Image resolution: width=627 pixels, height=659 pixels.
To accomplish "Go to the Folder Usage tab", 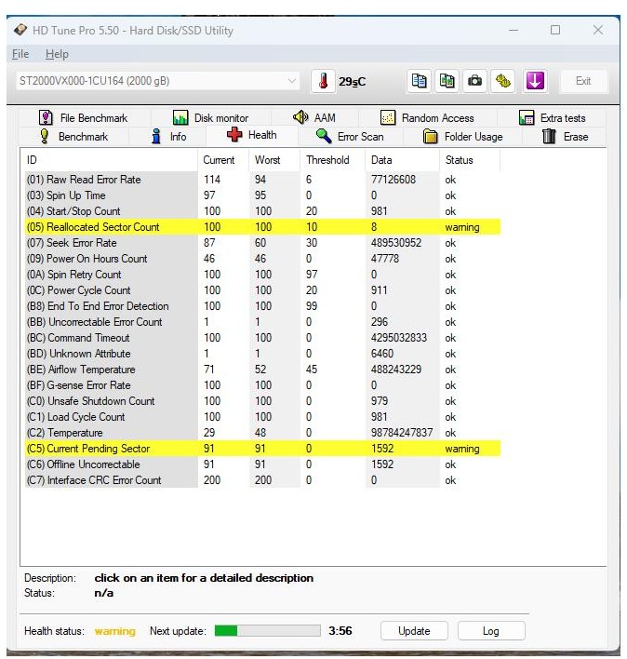I will coord(462,137).
